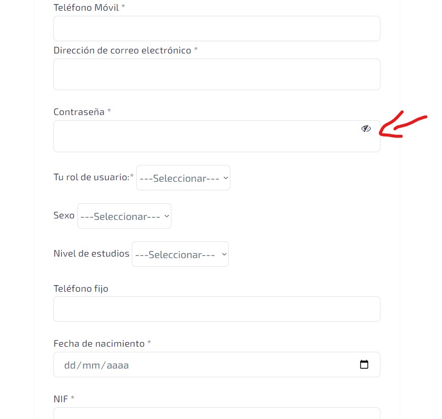The image size is (442, 419).
Task: Select the aaaa year segment of the date
Action: point(117,365)
